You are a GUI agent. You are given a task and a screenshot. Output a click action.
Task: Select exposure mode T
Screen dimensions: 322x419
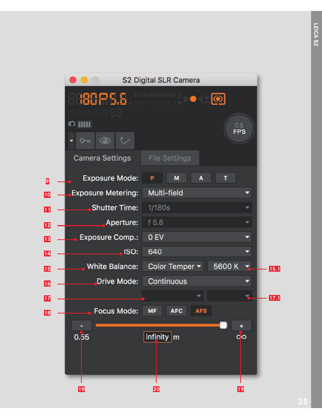226,178
